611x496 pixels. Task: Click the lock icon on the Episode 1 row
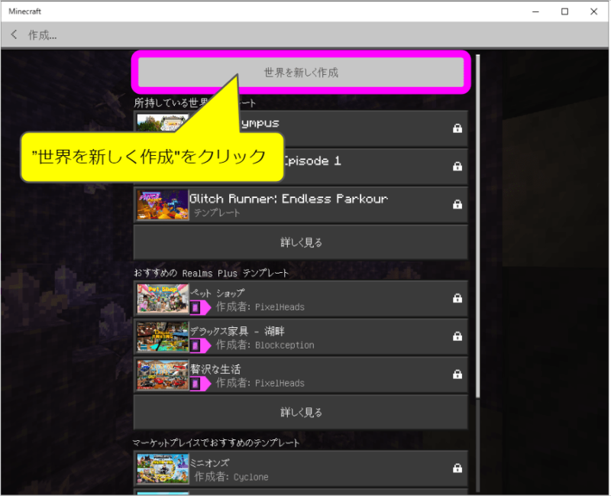(457, 167)
